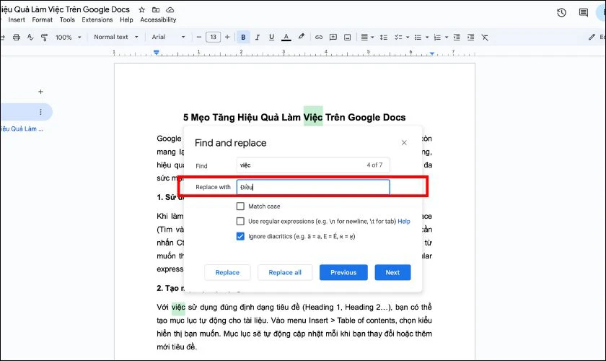606x361 pixels.
Task: Click the Find input field
Action: [x=313, y=165]
